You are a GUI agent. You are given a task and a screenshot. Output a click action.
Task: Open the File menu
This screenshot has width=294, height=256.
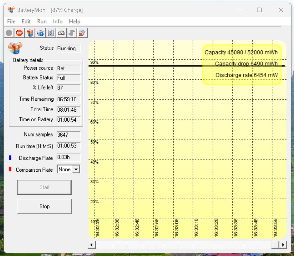[11, 22]
